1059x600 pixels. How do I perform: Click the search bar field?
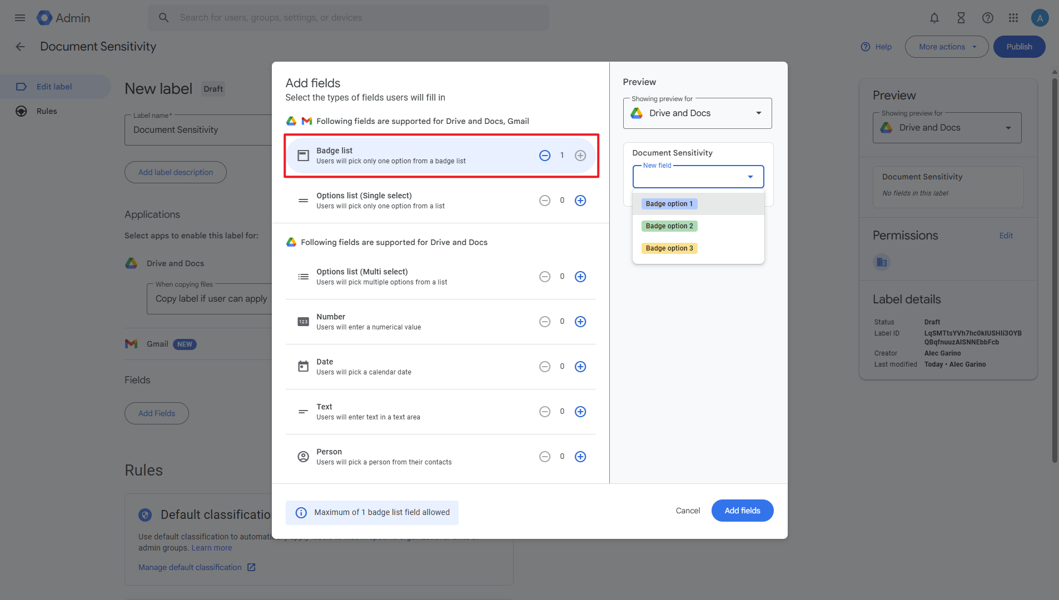[356, 18]
